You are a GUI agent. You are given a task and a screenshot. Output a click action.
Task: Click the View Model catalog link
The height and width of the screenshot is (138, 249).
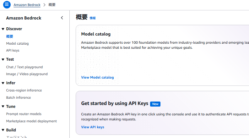97,77
